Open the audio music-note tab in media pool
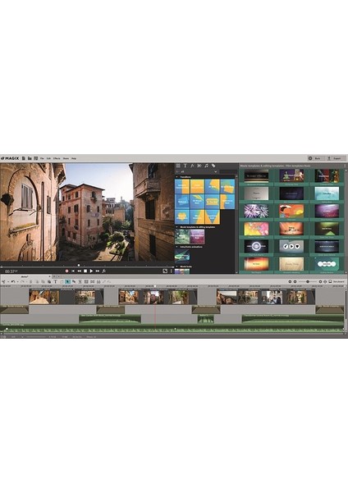Screen dimensions: 348x492 click(206, 166)
